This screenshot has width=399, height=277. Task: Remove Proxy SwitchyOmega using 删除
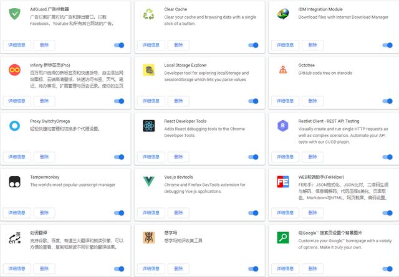coord(44,157)
